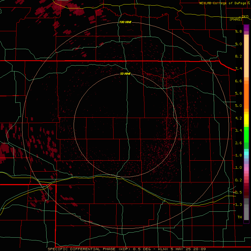Viewport: 251px width, 251px height.
Task: Click the -0.5 value on the color scale
Action: 238,192
